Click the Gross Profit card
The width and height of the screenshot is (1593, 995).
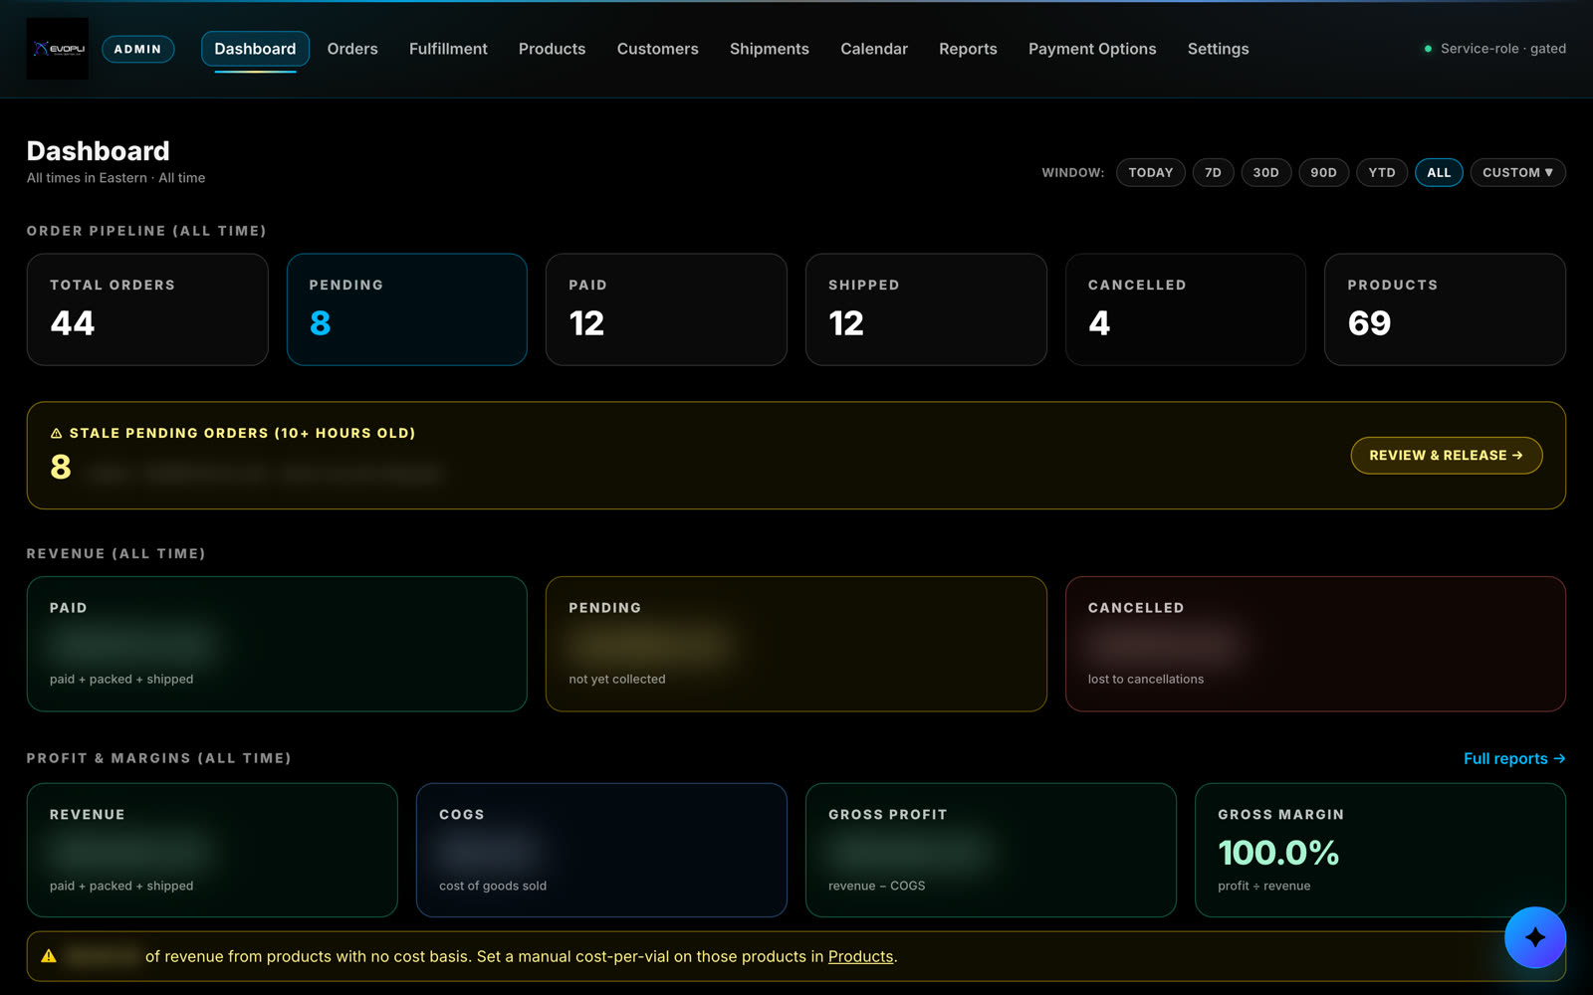tap(991, 850)
